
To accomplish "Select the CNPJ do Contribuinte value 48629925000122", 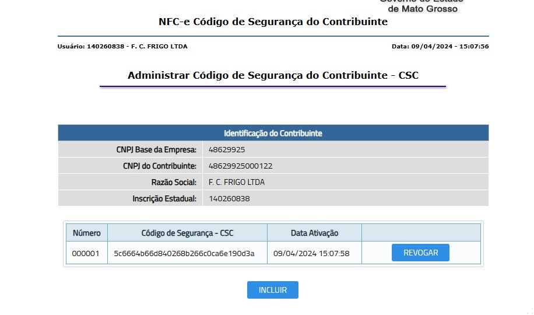I will pyautogui.click(x=240, y=166).
